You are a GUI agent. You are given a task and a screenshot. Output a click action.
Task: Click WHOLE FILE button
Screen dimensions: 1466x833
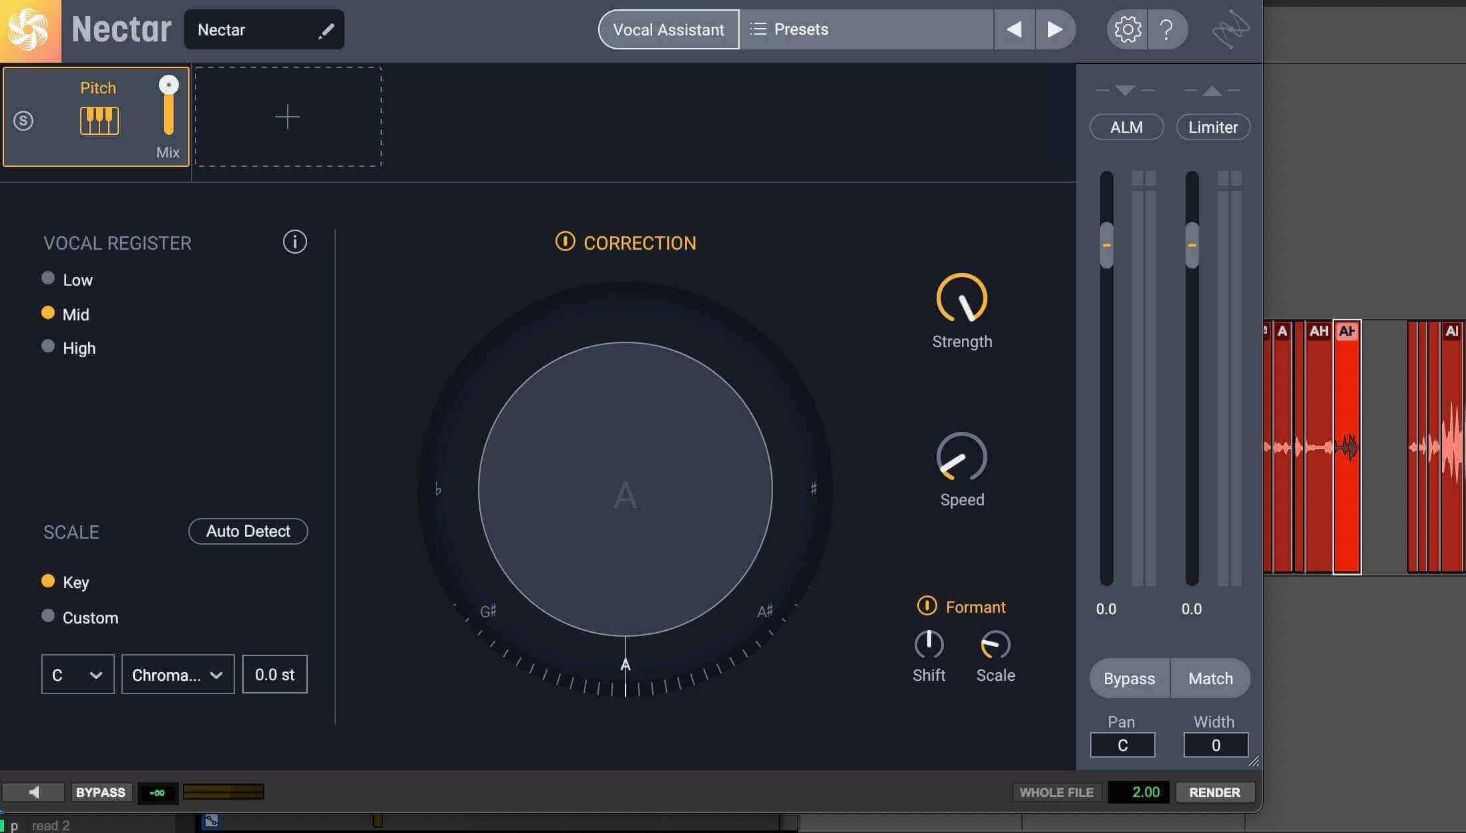click(1056, 792)
